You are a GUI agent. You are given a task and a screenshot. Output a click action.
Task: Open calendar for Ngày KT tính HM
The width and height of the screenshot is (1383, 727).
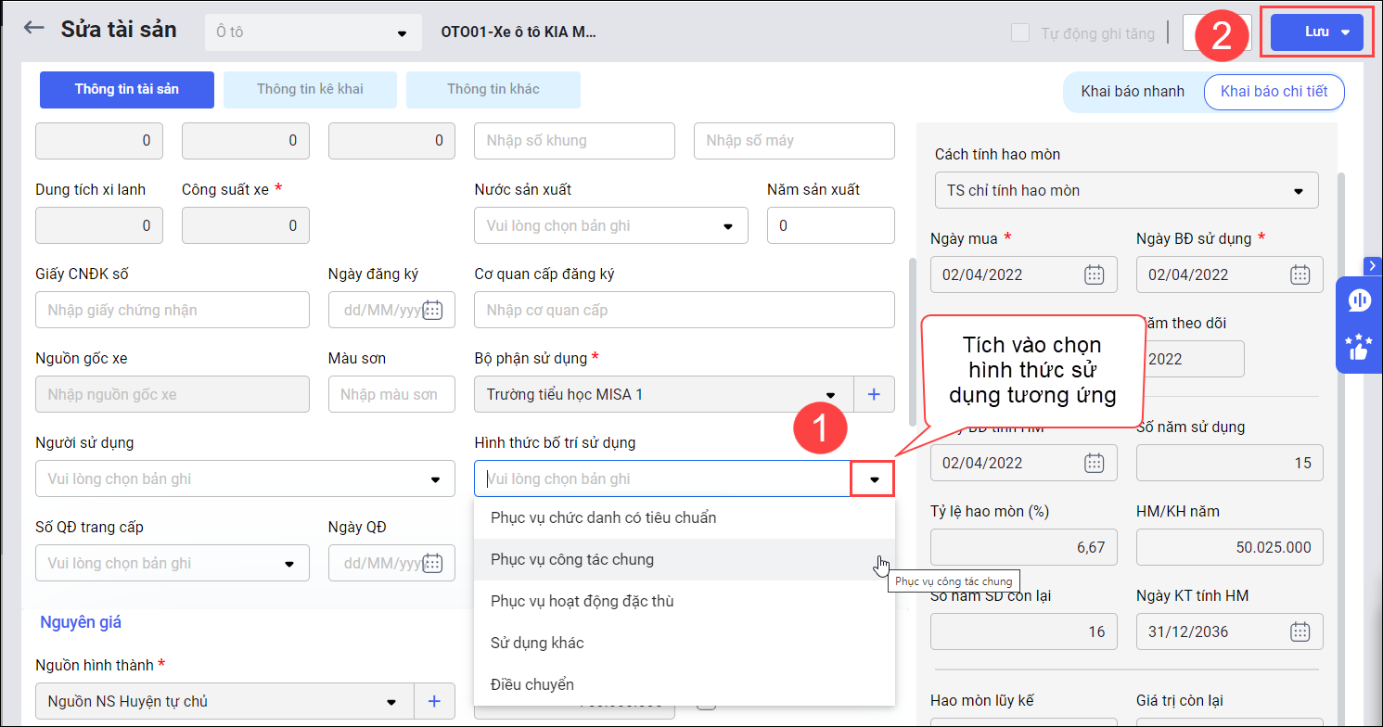[1300, 631]
